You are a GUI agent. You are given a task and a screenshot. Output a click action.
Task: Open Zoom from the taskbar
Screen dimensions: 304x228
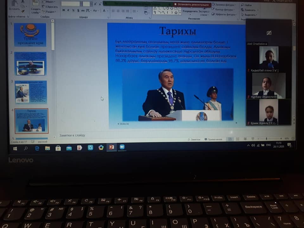[122, 147]
